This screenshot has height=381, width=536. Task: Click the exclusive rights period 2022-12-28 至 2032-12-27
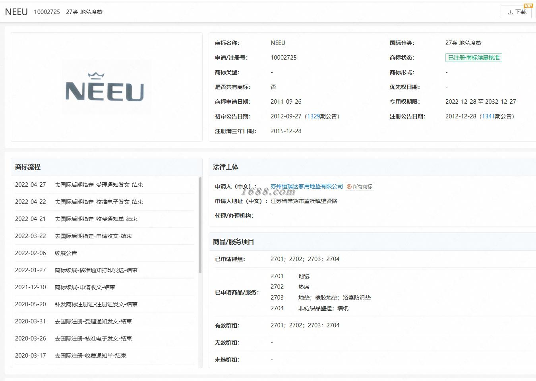(481, 102)
